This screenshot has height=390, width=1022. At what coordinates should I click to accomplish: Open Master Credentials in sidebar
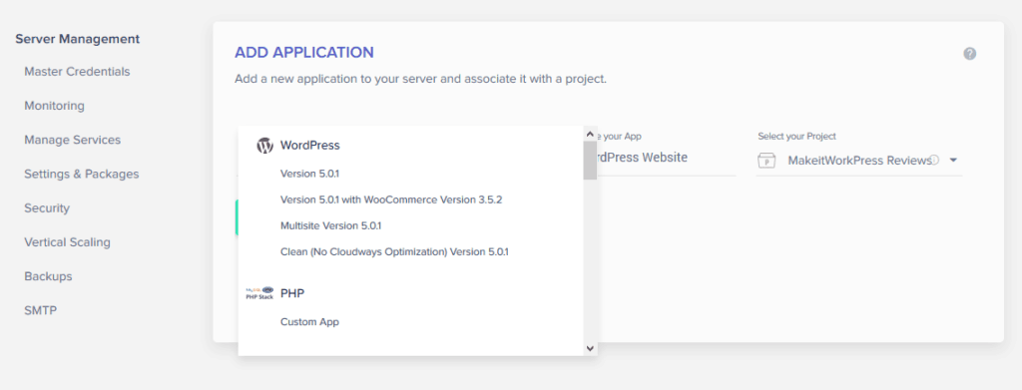(x=77, y=72)
